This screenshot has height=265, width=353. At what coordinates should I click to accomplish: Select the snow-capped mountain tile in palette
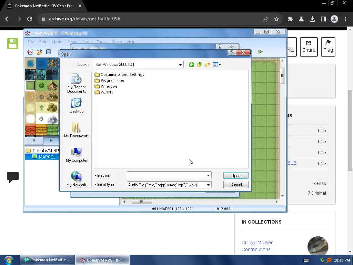tap(53, 119)
